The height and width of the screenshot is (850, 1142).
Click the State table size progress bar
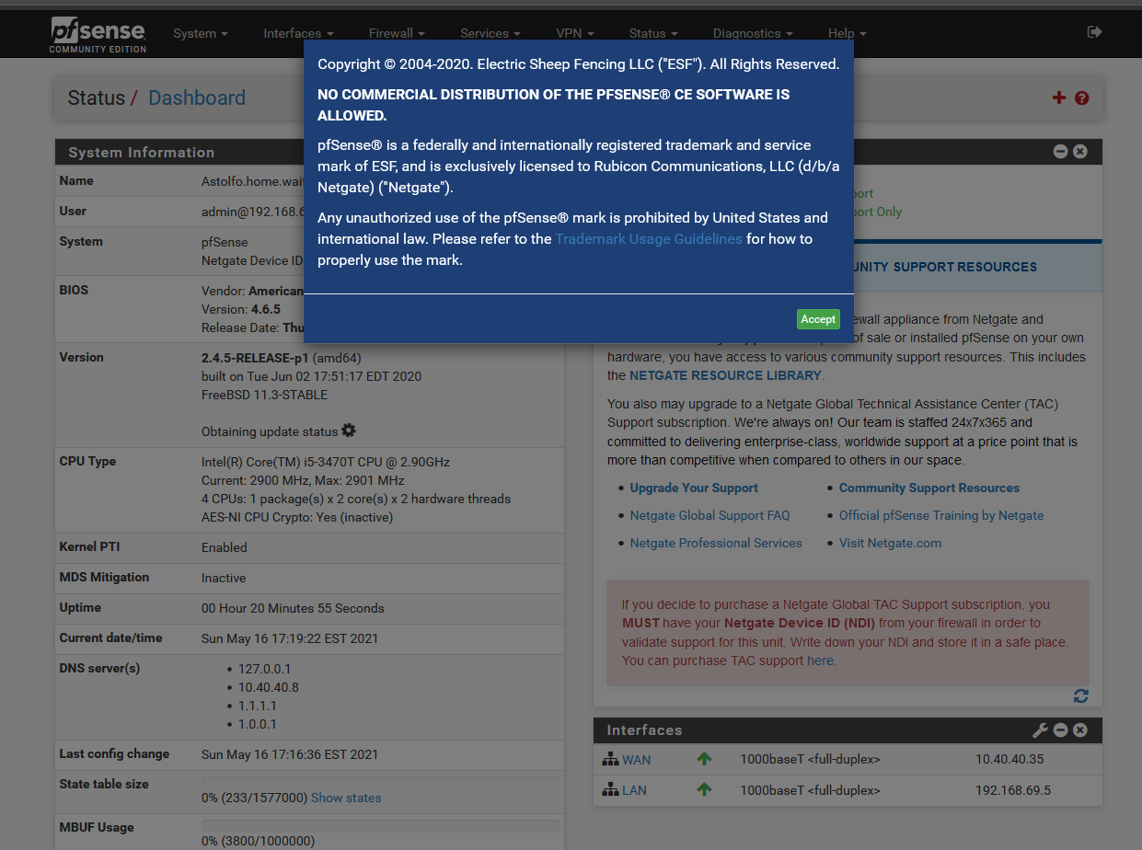[380, 783]
